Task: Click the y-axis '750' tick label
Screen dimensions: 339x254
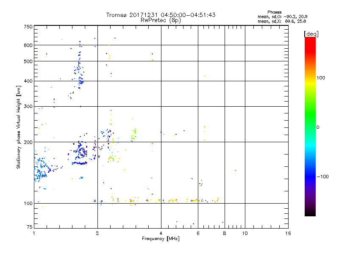Action: [28, 27]
